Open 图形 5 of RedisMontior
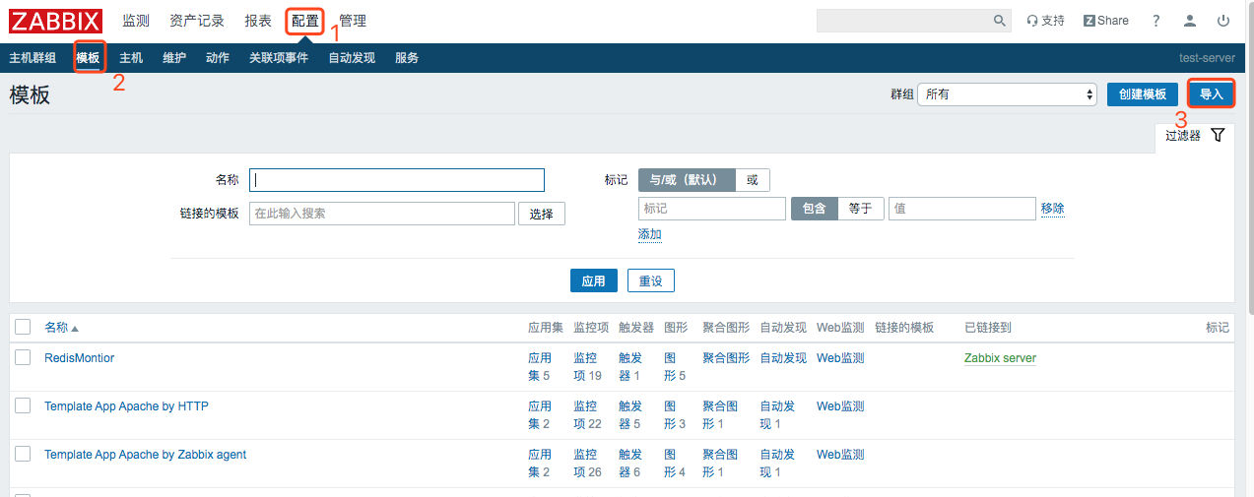 pyautogui.click(x=675, y=366)
